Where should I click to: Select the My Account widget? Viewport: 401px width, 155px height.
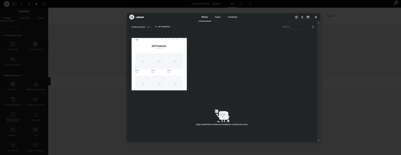pos(13,147)
